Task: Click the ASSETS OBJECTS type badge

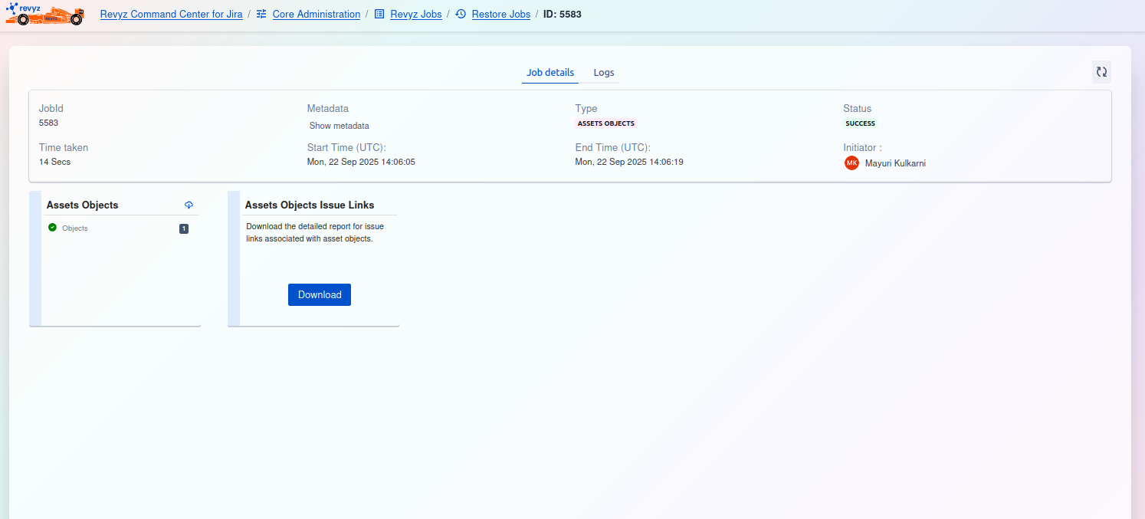Action: coord(605,123)
